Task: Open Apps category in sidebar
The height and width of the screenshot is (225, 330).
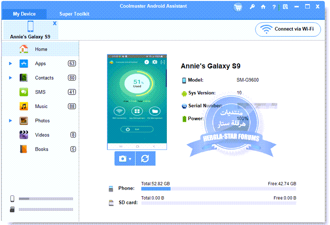Action: pyautogui.click(x=41, y=63)
